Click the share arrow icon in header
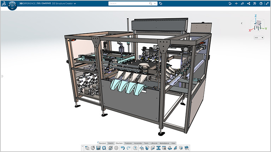This screenshot has width=271, height=152. (x=242, y=4)
